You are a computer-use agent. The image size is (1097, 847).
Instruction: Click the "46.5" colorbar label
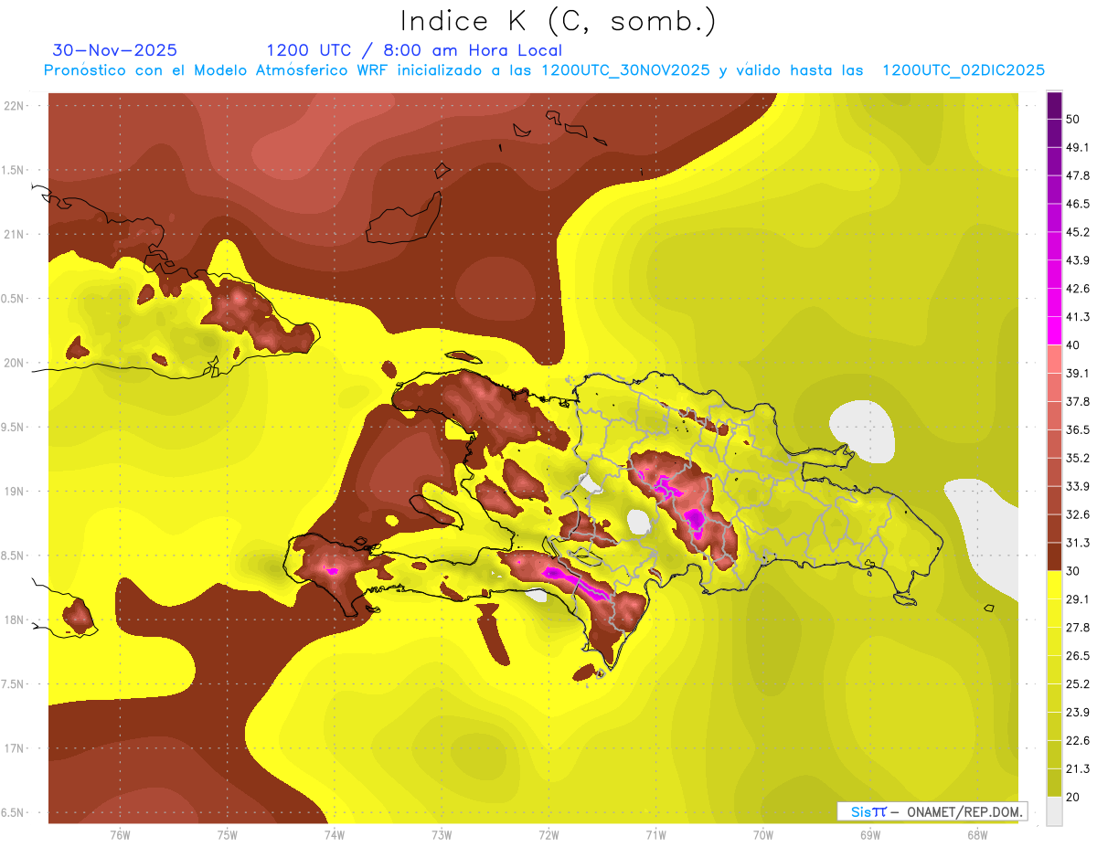click(1077, 204)
